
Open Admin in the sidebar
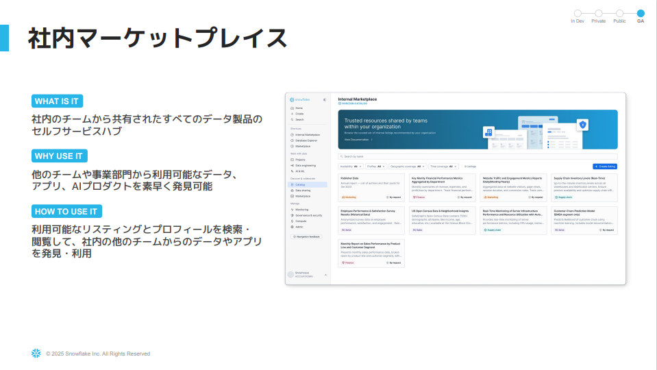point(297,227)
